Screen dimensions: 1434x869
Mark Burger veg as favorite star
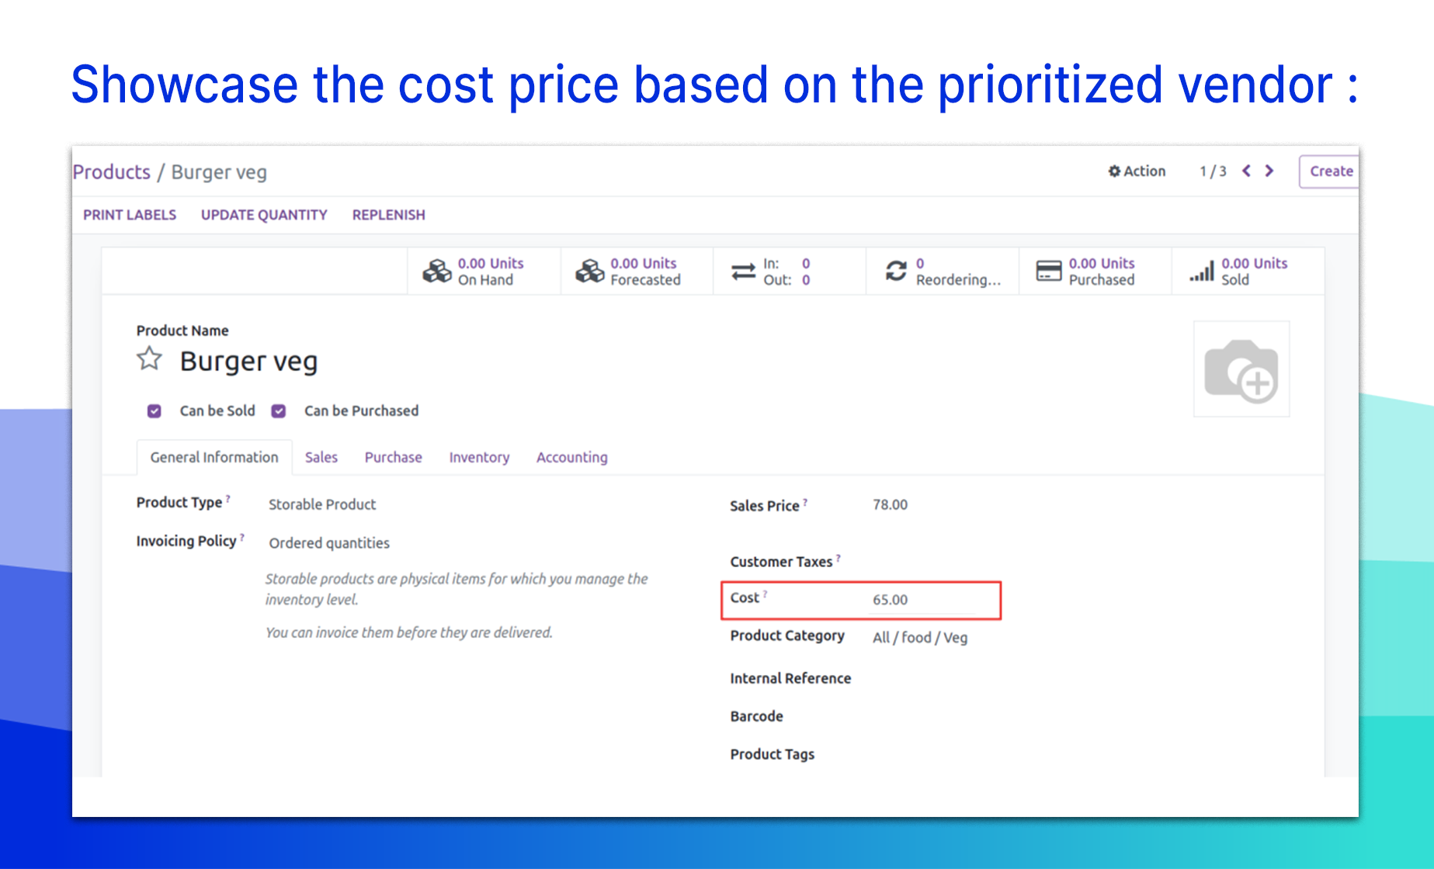(x=149, y=359)
